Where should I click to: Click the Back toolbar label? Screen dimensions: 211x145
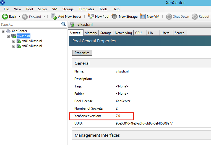[13, 17]
